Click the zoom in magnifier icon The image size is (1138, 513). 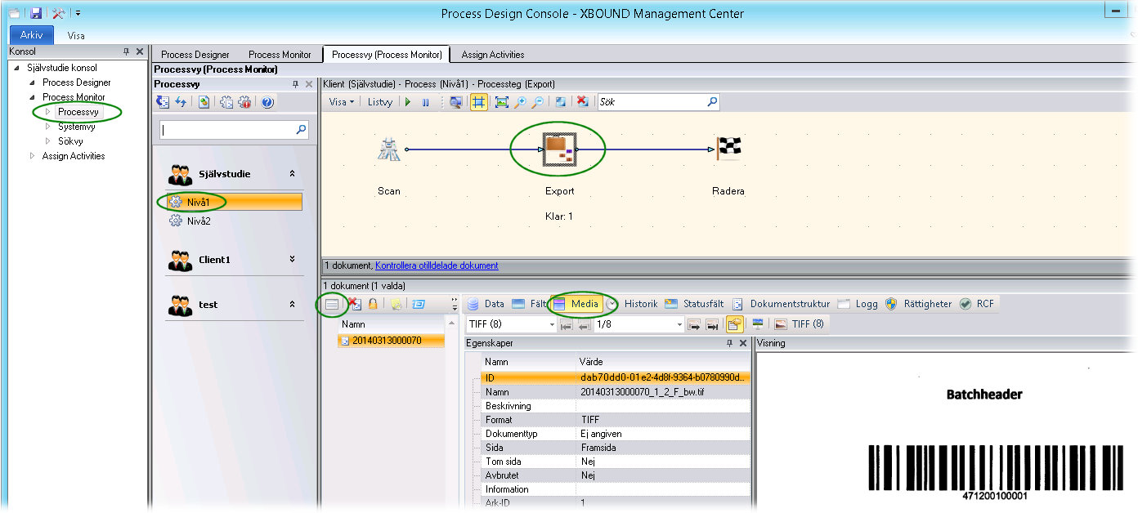(520, 102)
